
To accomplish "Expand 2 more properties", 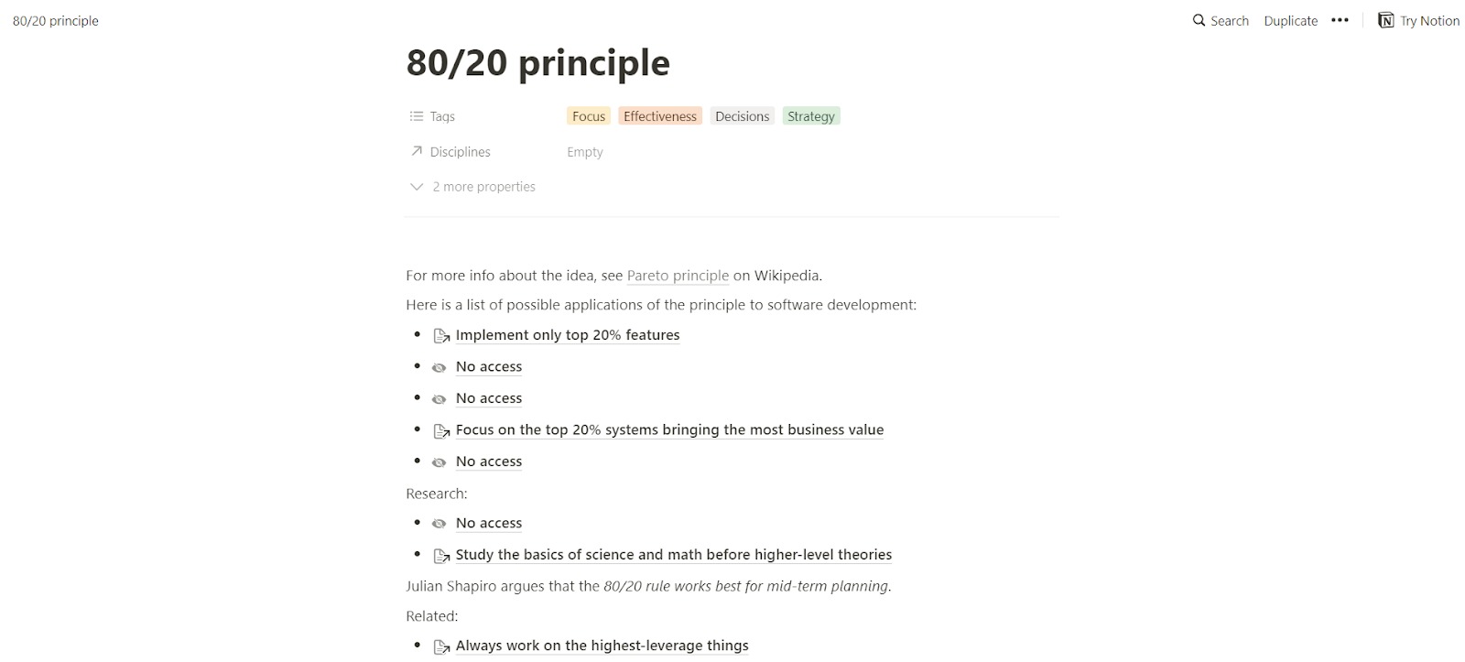I will click(x=473, y=187).
